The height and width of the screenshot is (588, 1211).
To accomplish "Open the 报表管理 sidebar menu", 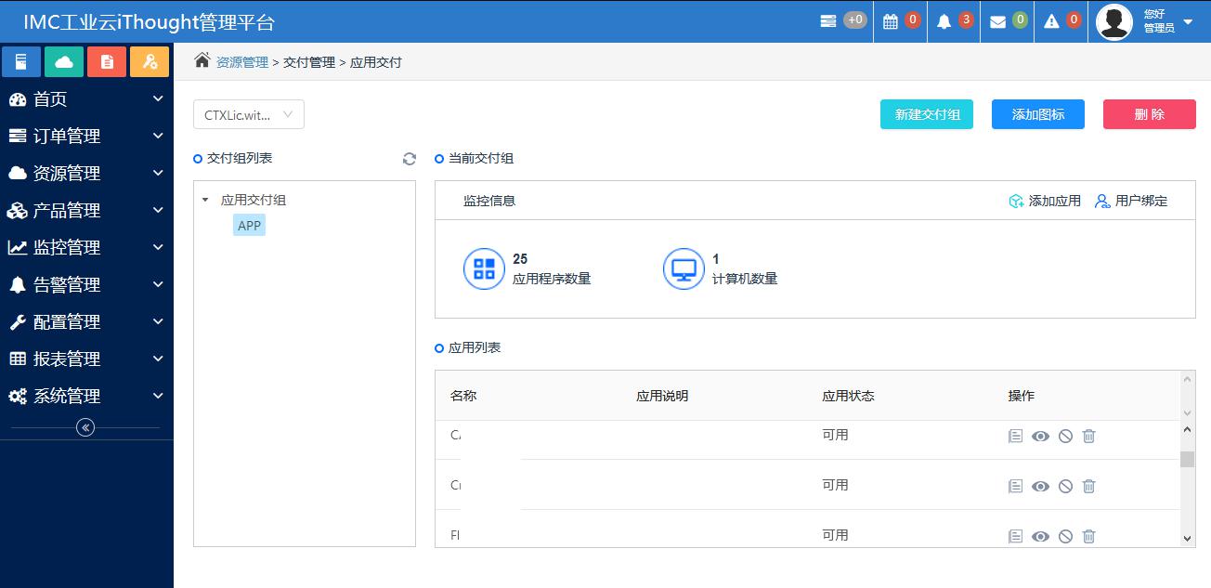I will point(86,359).
